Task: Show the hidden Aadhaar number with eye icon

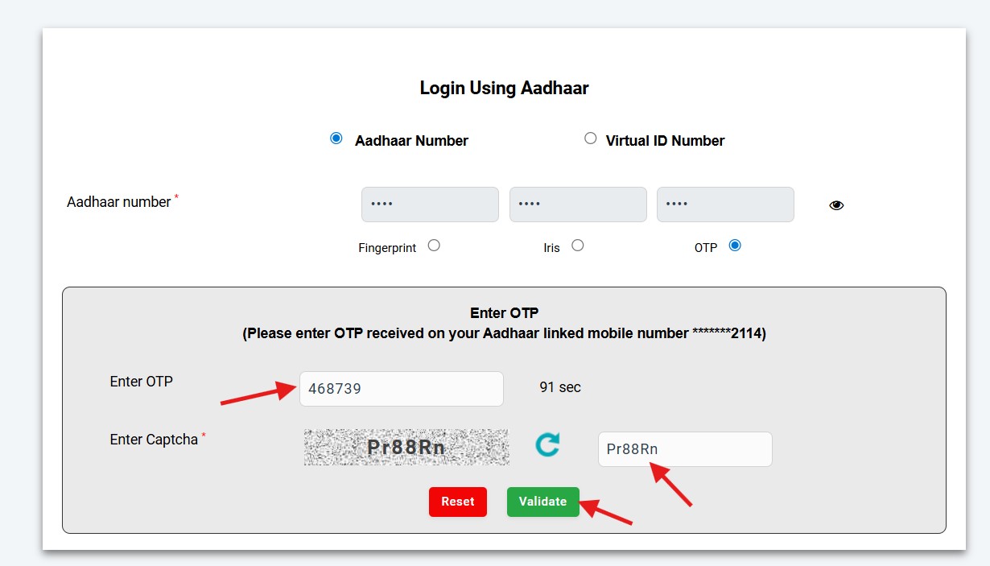Action: pos(836,205)
